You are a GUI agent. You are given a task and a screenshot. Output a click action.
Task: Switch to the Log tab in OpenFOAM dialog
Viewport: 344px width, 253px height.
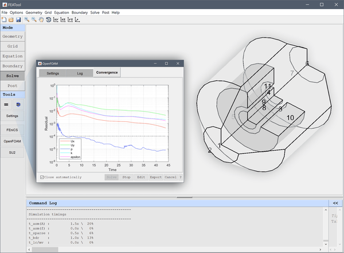tap(80, 73)
